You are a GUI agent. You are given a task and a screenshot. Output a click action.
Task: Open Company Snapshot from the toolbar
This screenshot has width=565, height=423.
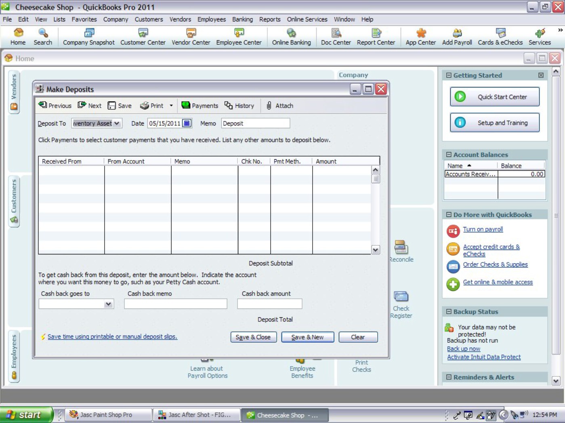[x=89, y=37]
